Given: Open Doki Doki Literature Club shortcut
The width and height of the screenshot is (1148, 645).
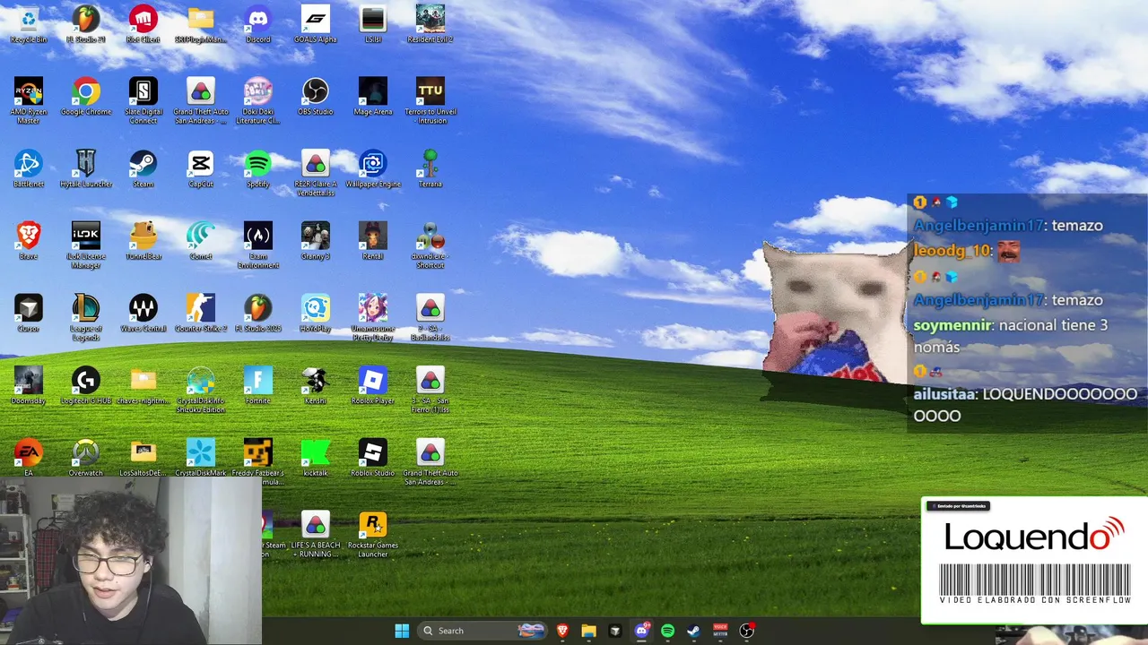Looking at the screenshot, I should point(258,100).
